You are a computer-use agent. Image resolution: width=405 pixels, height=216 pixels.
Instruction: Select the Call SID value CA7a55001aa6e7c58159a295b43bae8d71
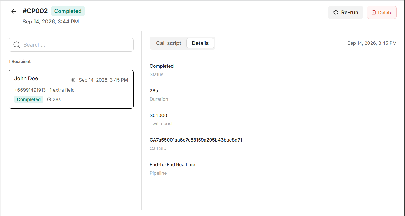tap(196, 140)
